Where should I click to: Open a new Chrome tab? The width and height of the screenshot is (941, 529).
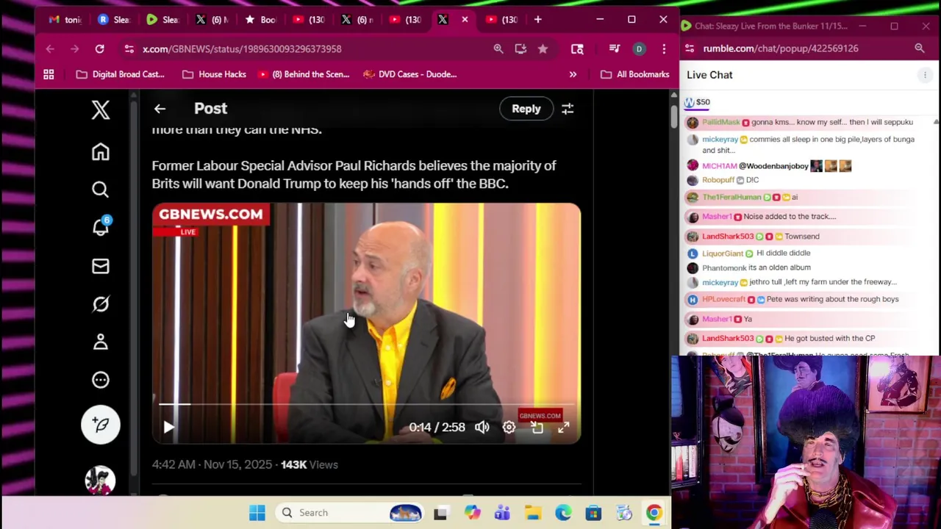coord(538,20)
